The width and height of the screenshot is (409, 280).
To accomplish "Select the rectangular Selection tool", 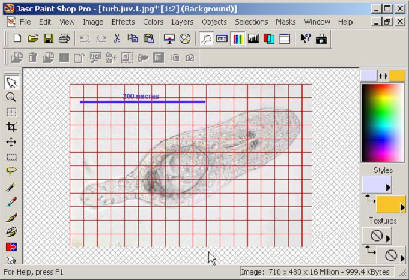I will point(11,157).
